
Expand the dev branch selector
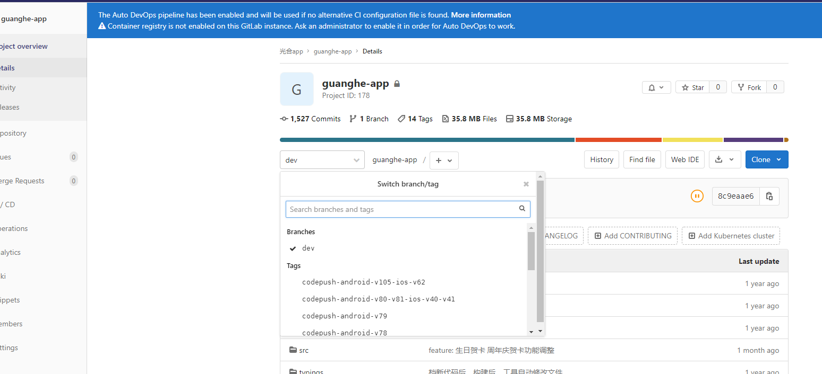pos(322,160)
